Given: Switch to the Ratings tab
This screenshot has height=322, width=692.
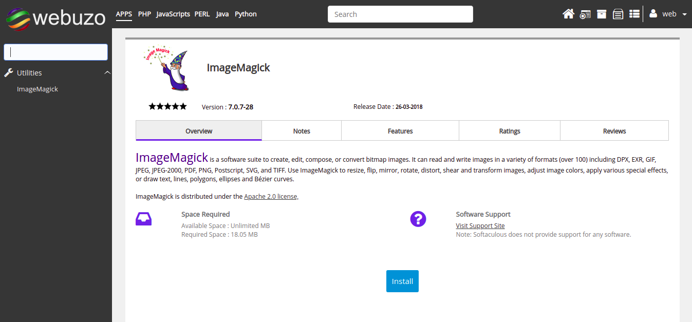Looking at the screenshot, I should 510,130.
